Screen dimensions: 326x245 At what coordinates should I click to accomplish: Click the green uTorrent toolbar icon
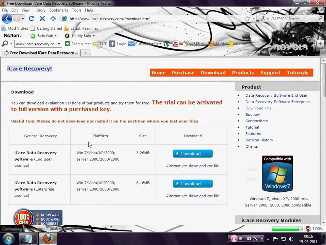[166, 44]
